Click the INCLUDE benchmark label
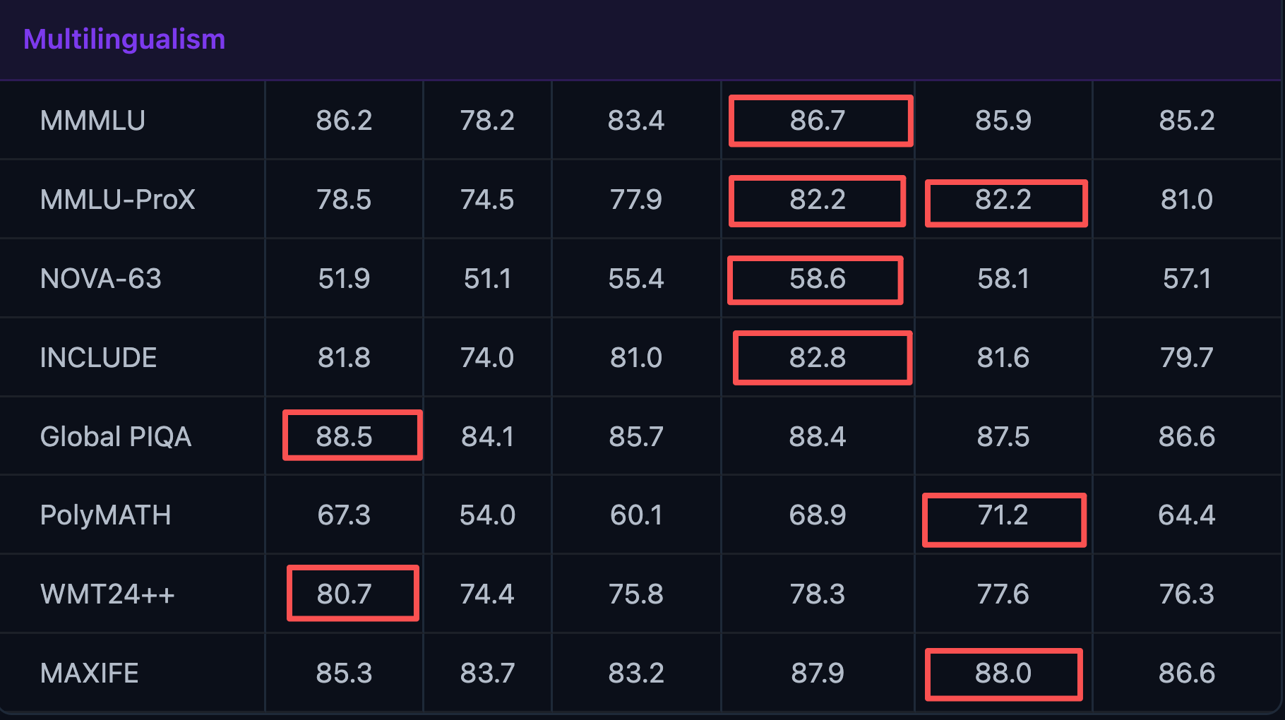The image size is (1285, 720). point(98,358)
